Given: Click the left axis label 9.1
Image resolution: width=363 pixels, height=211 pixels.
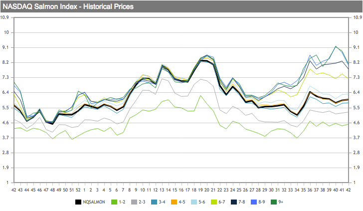Looking at the screenshot, I should 6,47.
